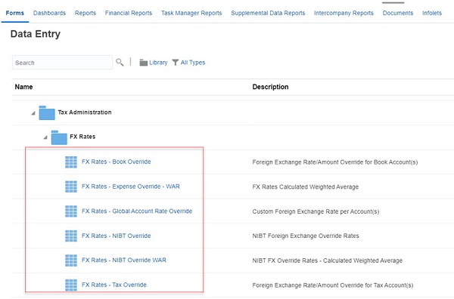This screenshot has height=299, width=454.
Task: Click the Name column header
Action: (x=23, y=87)
